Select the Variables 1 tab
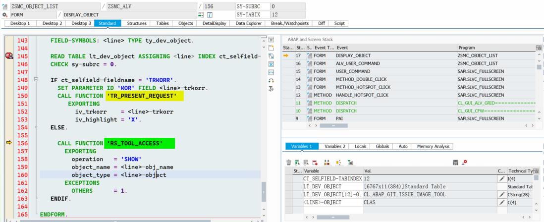The width and height of the screenshot is (544, 222). point(302,146)
